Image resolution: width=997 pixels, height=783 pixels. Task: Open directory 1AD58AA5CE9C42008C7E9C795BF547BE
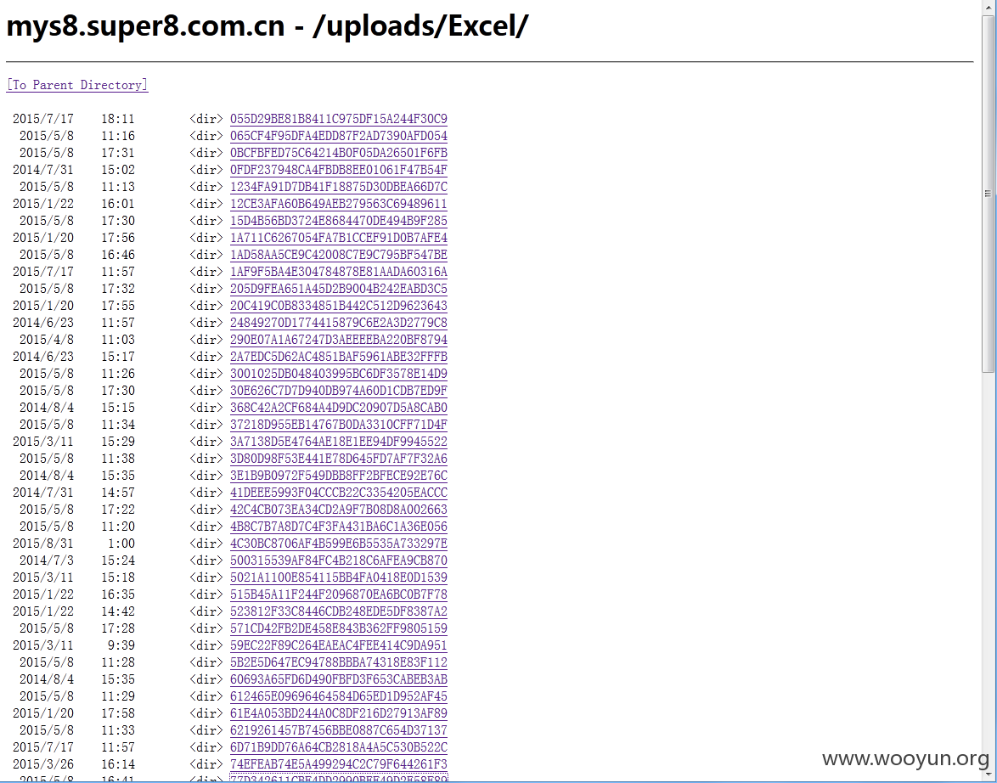tap(338, 255)
